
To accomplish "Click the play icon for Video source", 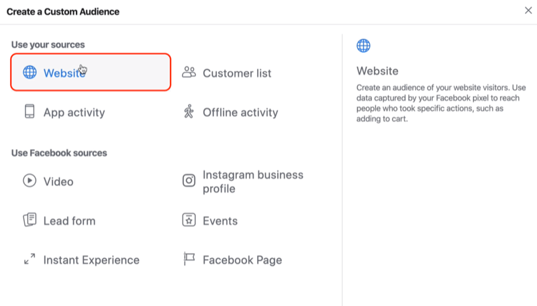I will pyautogui.click(x=30, y=181).
